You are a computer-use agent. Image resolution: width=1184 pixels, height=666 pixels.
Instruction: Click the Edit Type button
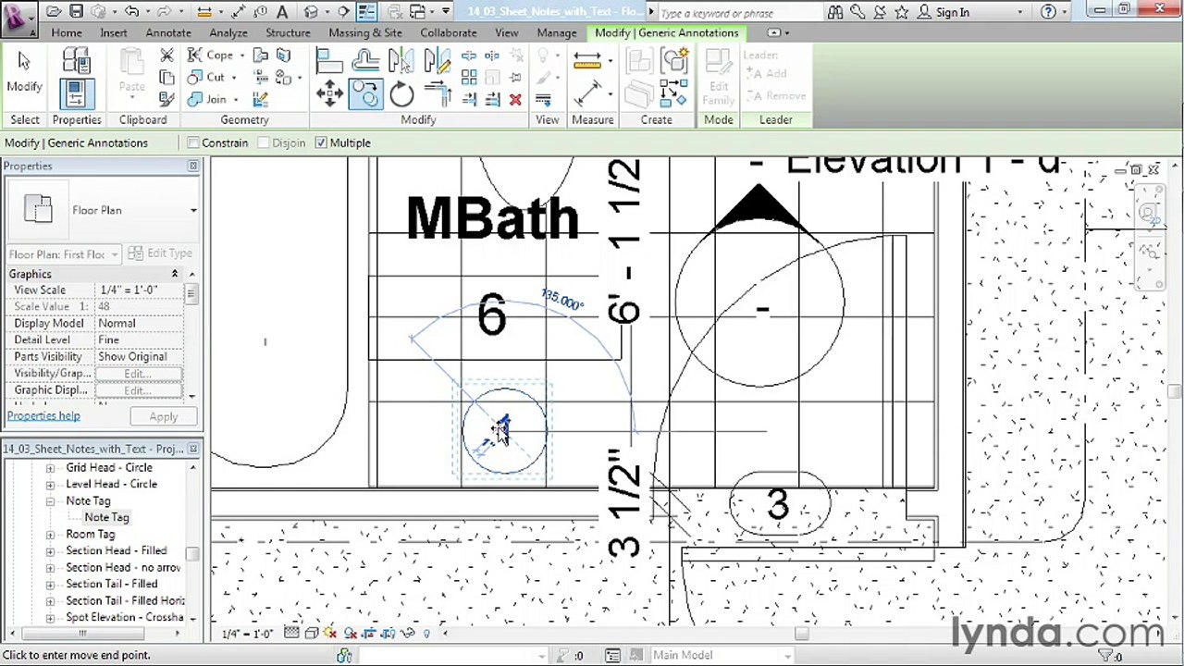(161, 253)
